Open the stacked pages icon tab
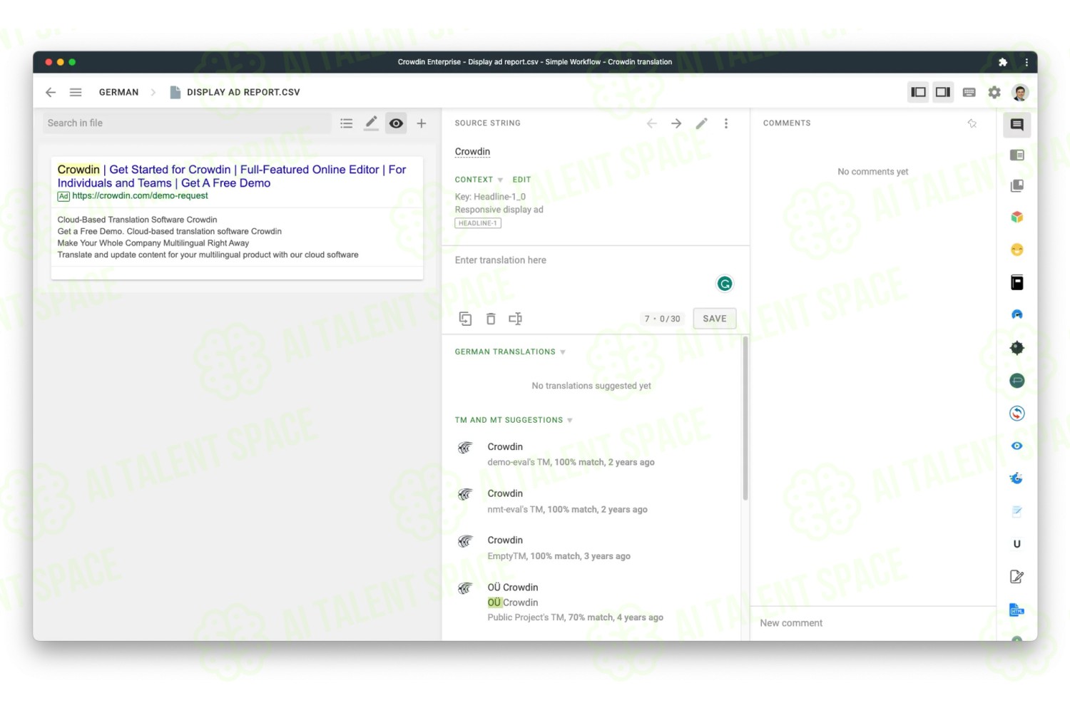 coord(1017,185)
